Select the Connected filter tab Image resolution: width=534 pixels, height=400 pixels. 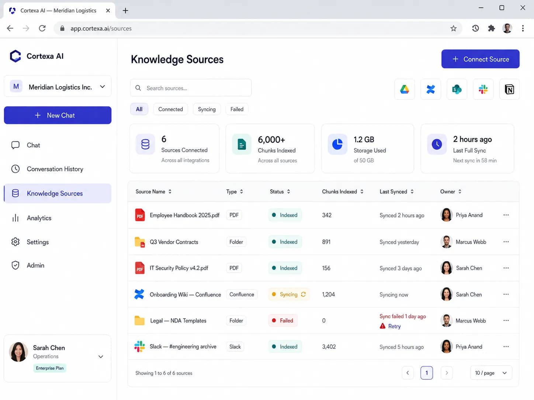coord(170,109)
